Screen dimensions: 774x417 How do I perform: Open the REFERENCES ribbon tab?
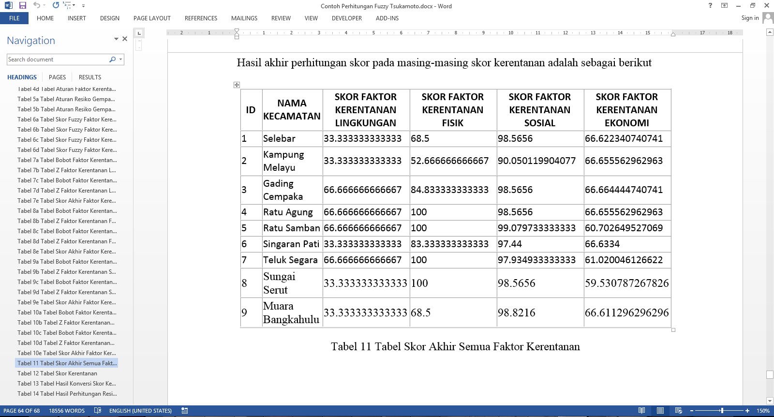(x=201, y=18)
